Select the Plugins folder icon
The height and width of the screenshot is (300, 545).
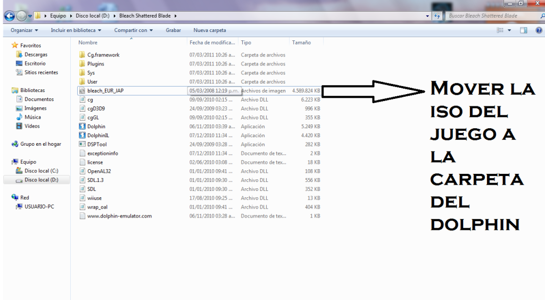pos(82,64)
